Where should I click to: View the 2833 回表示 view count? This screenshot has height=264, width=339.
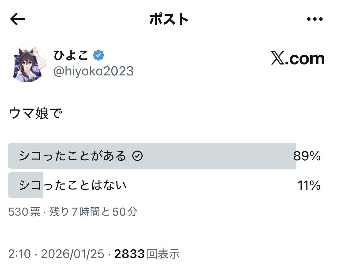pos(147,254)
